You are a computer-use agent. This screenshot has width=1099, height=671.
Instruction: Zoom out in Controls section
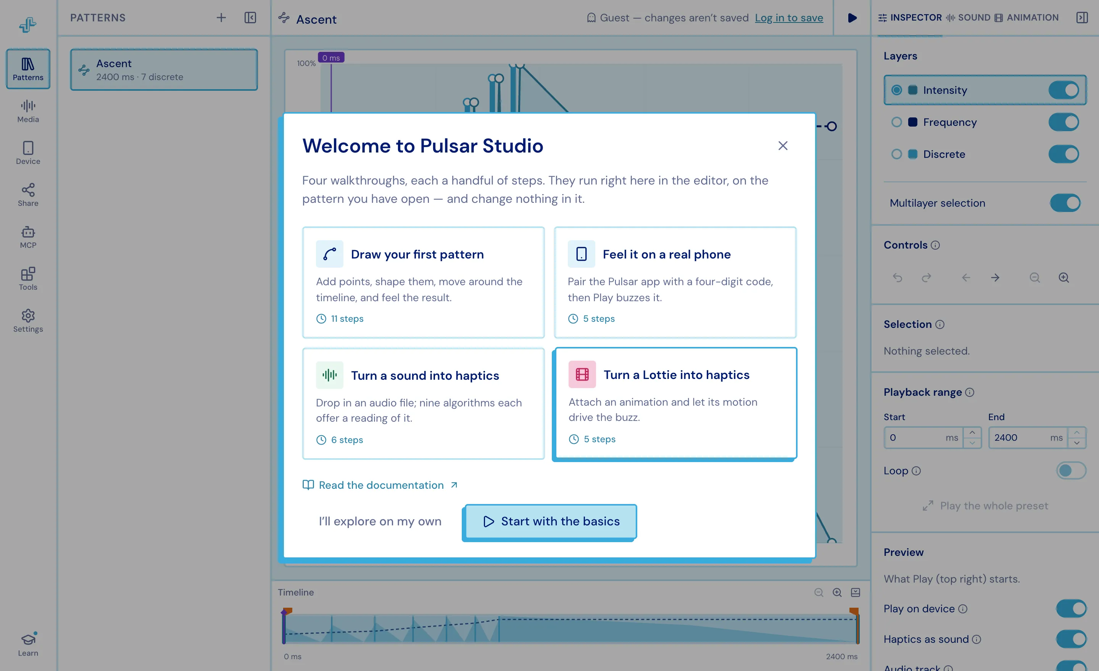[1035, 278]
